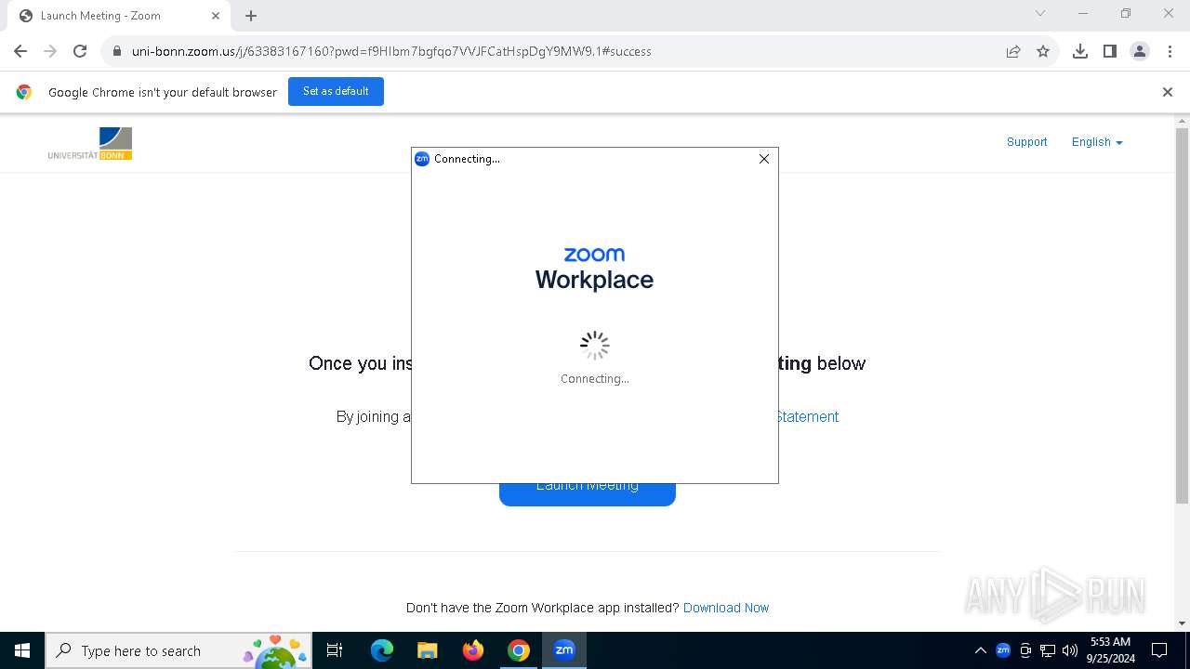
Task: Toggle Chrome side panel icon
Action: (1110, 51)
